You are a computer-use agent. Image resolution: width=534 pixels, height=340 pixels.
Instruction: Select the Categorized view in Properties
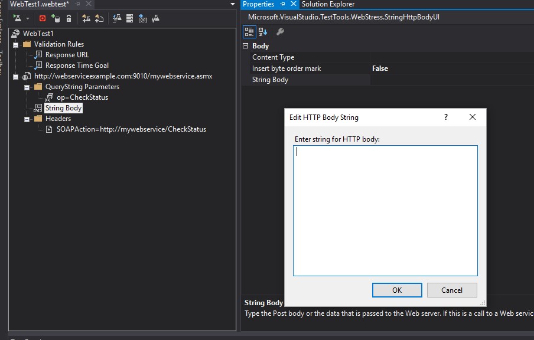(248, 31)
